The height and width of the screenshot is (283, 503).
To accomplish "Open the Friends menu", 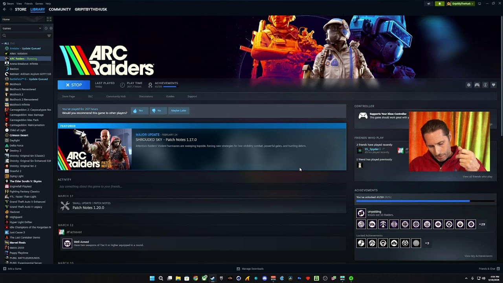I will (x=29, y=4).
